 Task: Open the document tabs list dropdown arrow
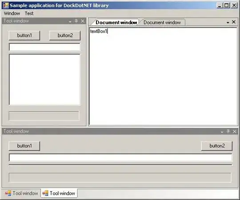point(228,23)
